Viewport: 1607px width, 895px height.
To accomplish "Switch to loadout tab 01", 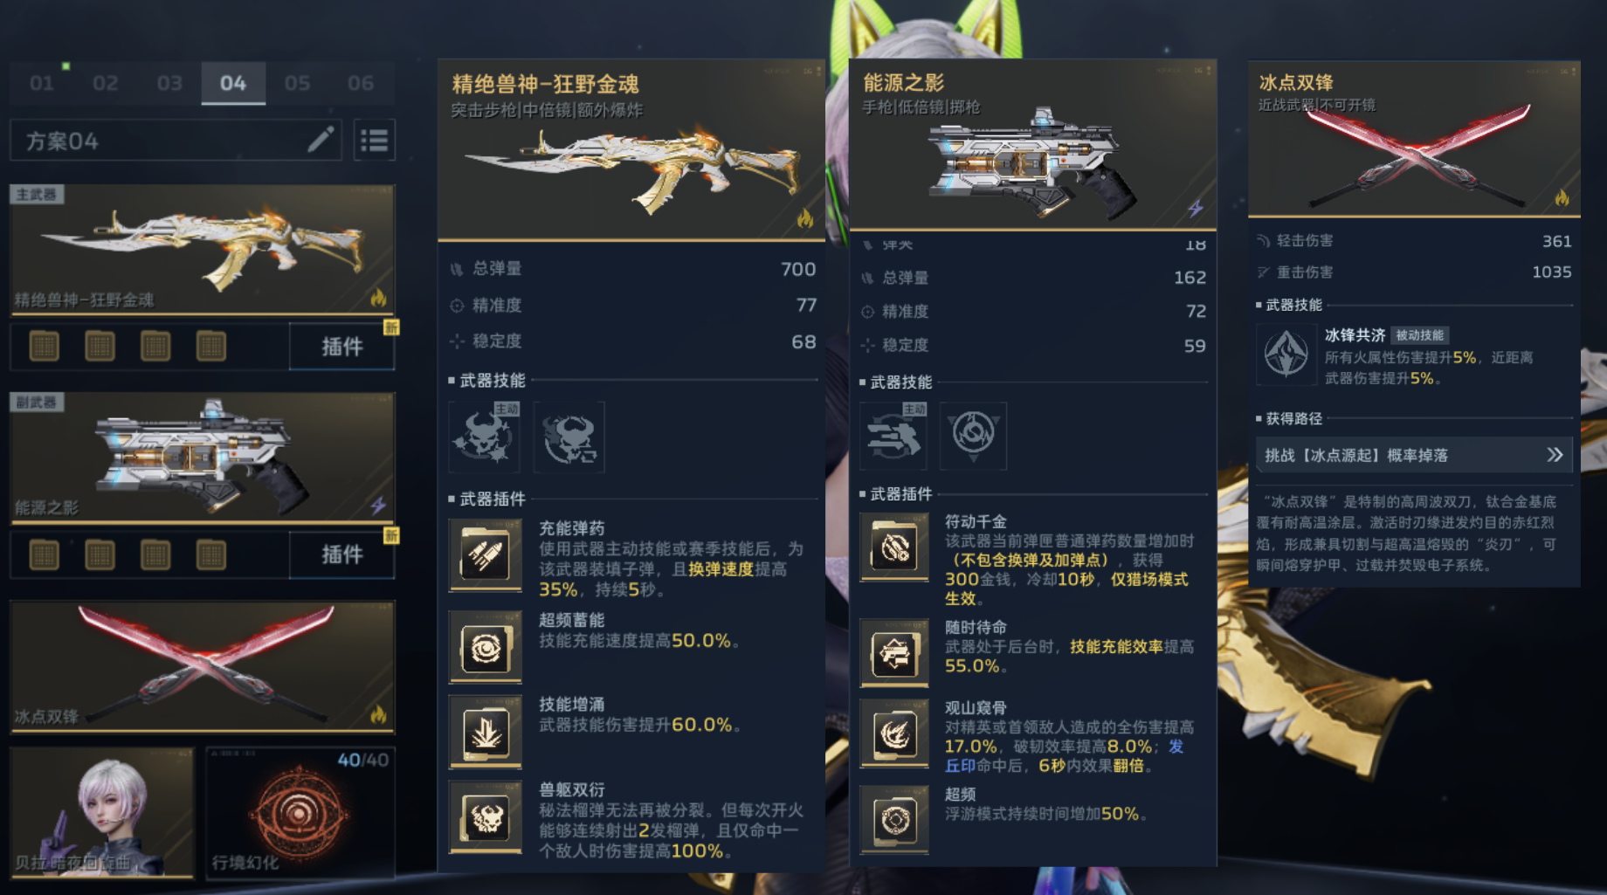I will 41,83.
